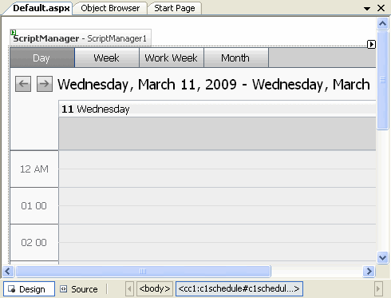Screen dimensions: 391x298
Task: Click the next day arrow button
Action: point(45,84)
